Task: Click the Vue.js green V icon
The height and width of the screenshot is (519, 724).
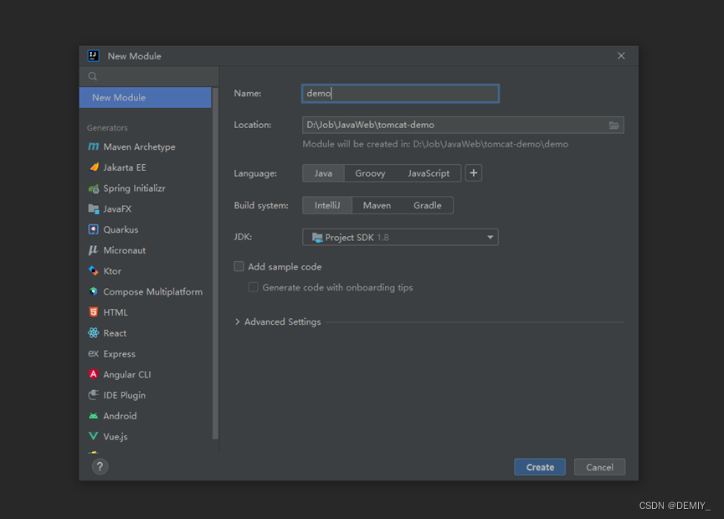Action: [x=93, y=436]
